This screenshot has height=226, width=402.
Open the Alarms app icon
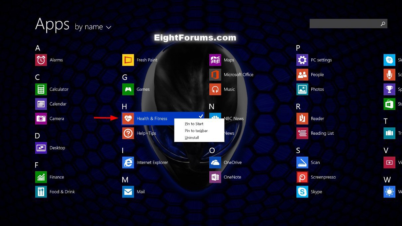[41, 60]
